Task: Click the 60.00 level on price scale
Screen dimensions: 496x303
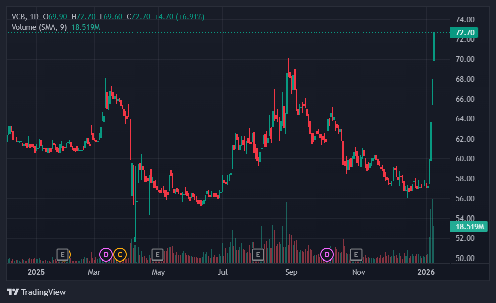Action: coord(465,159)
